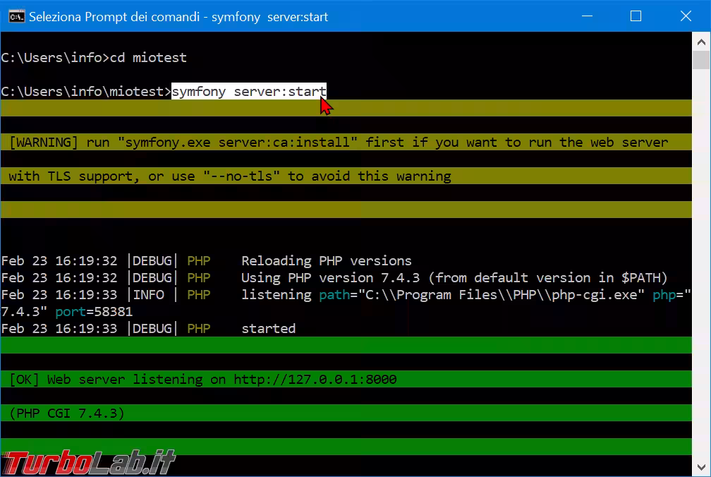Click the http://127.0.0.1:8000 server address
Viewport: 711px width, 477px height.
click(x=315, y=380)
